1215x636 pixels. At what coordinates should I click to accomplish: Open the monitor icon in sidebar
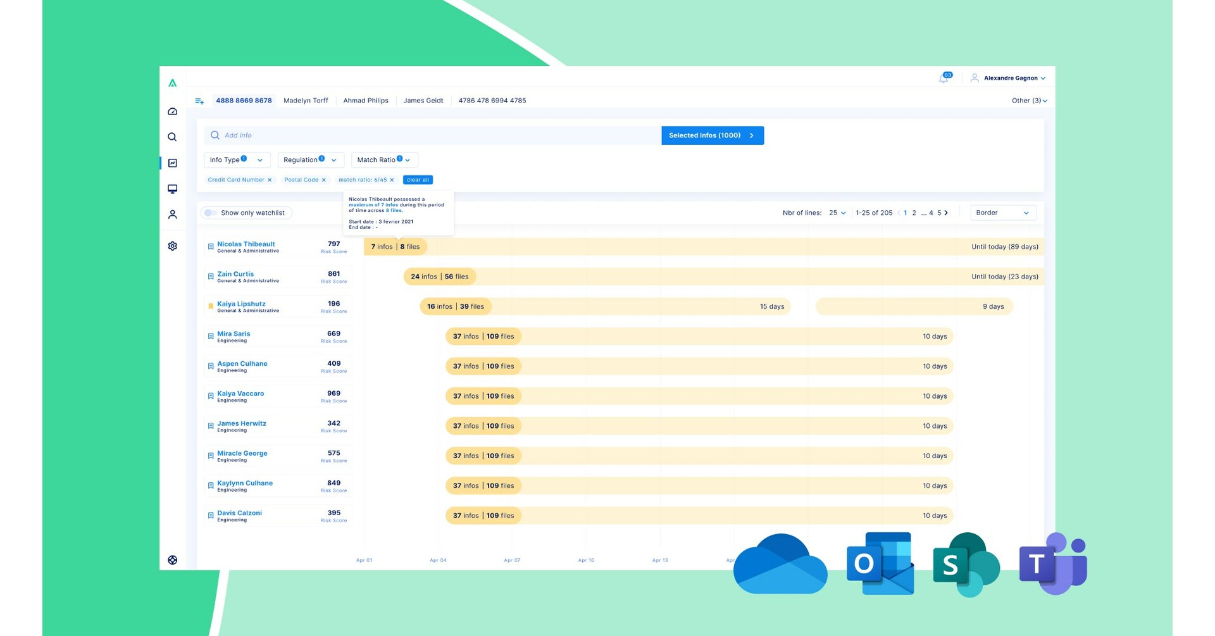pyautogui.click(x=172, y=189)
